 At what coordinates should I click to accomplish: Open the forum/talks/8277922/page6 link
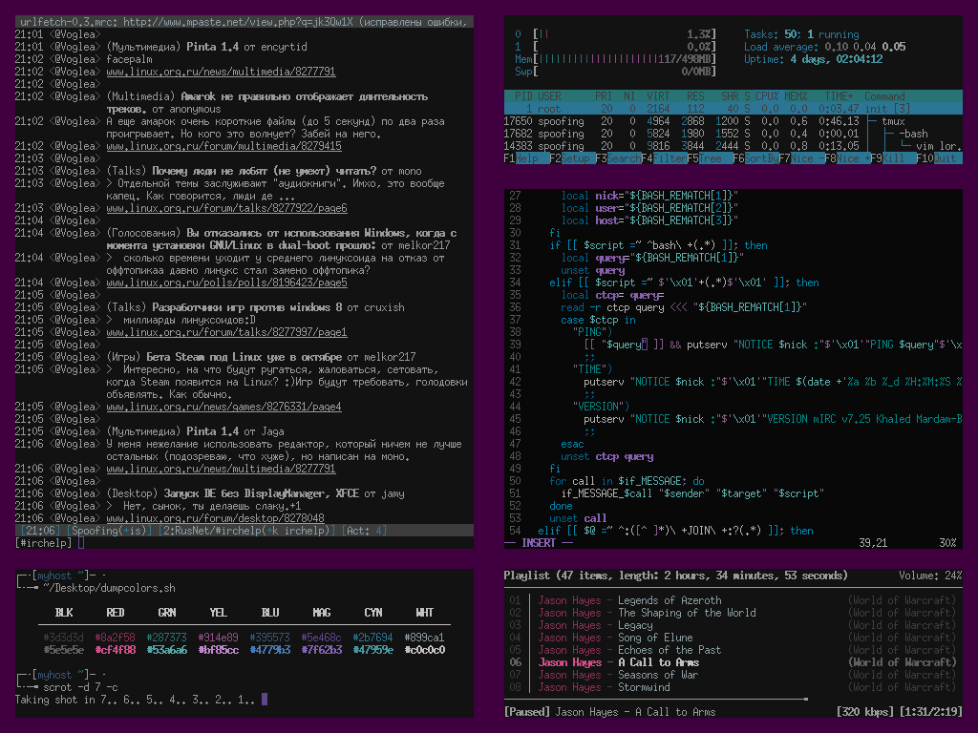coord(226,208)
